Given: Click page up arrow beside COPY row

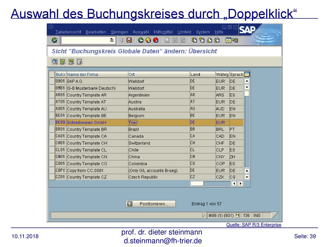Looking at the screenshot, I should (247, 171).
